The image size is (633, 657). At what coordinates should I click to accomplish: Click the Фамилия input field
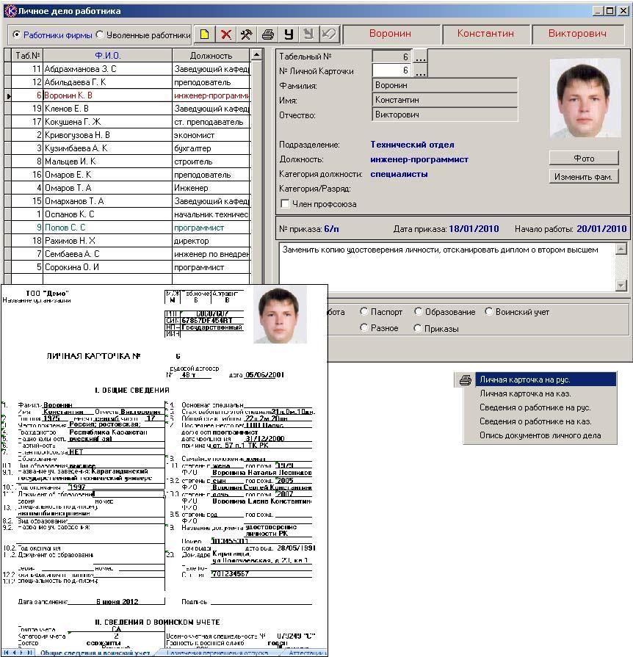tap(445, 85)
